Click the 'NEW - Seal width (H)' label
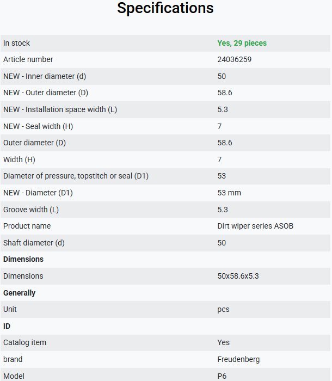The height and width of the screenshot is (381, 332). (38, 126)
